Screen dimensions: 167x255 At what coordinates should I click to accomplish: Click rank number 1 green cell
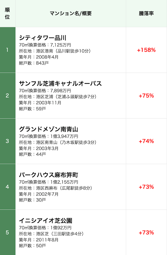[8, 50]
